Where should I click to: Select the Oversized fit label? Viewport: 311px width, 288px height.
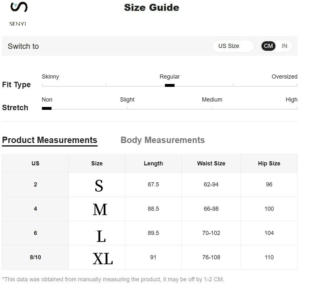284,77
